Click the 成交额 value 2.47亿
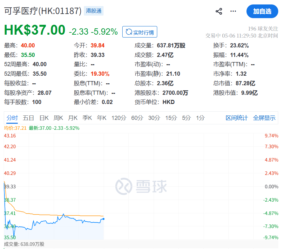 click(x=165, y=55)
